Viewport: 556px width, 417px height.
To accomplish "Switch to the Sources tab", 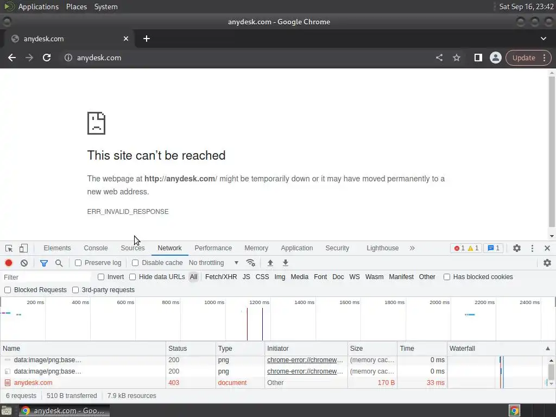I will pos(132,248).
